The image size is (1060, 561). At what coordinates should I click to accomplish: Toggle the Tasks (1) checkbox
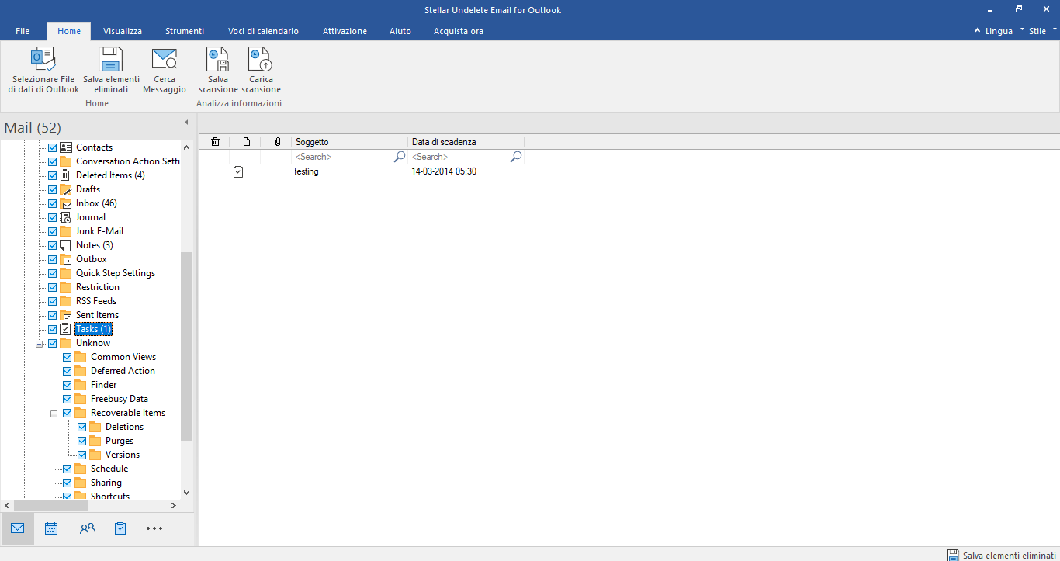pyautogui.click(x=53, y=329)
